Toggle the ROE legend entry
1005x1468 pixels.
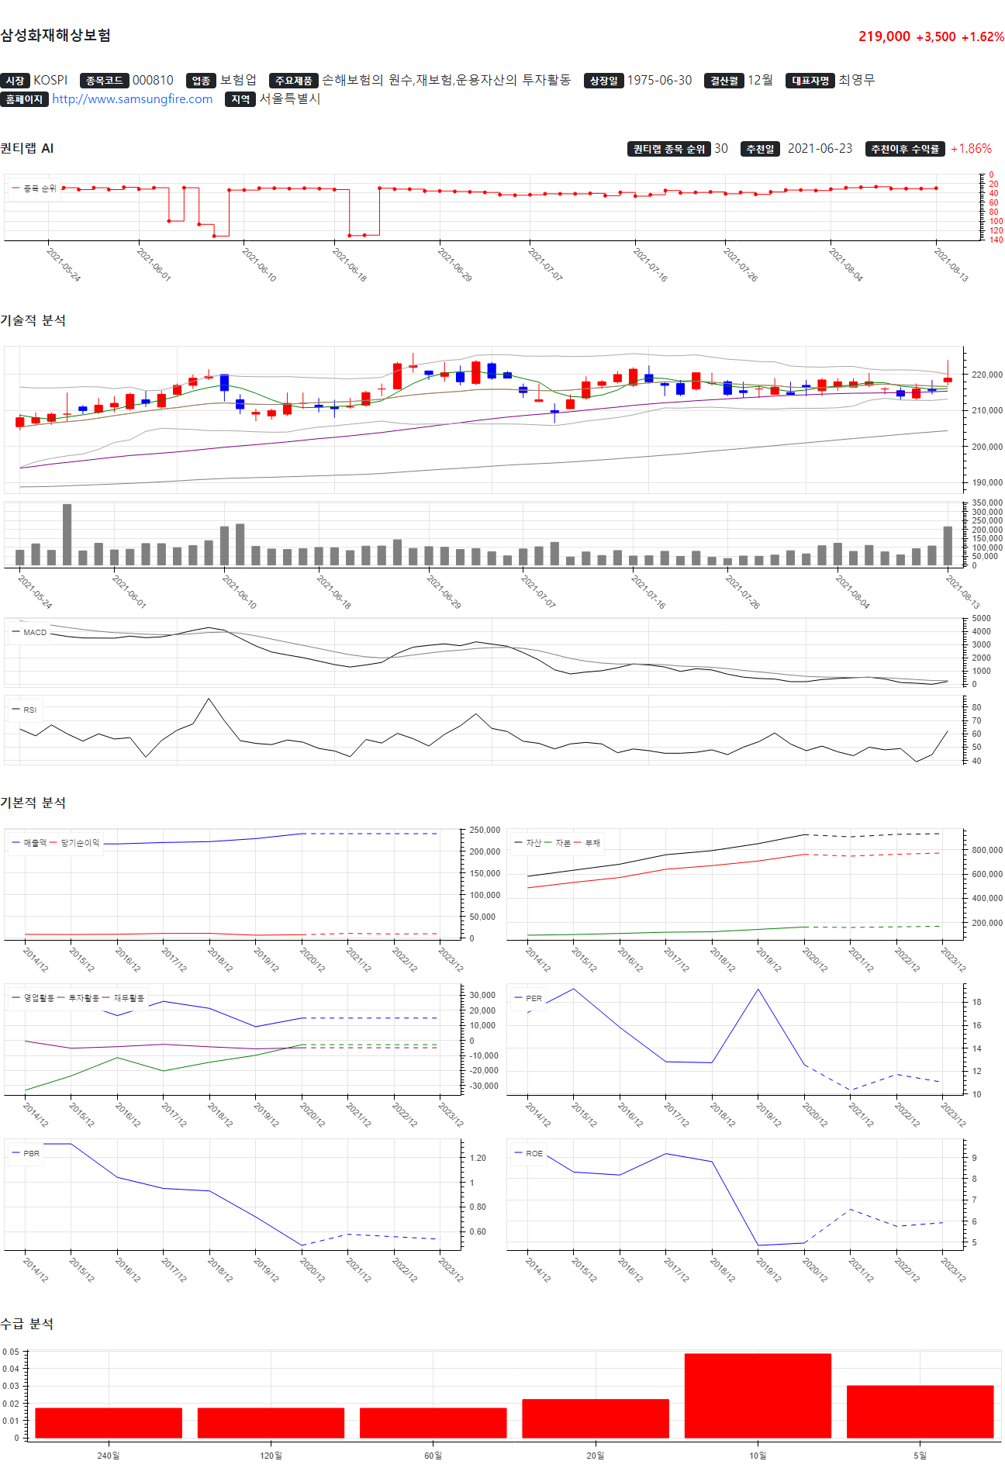528,1153
